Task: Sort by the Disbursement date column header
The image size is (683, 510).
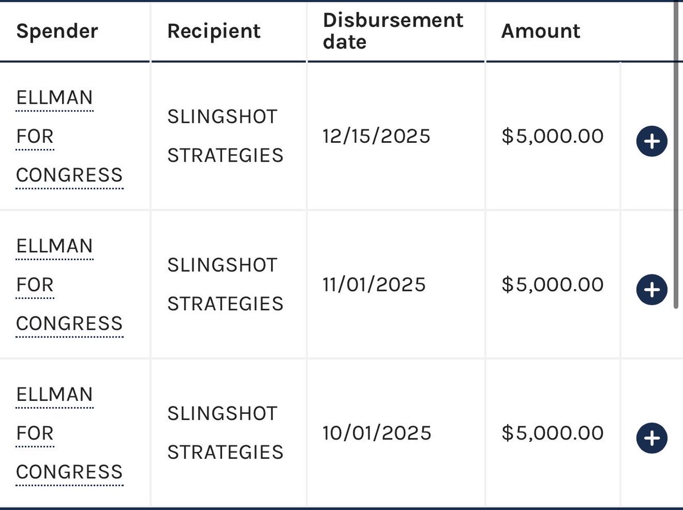Action: point(393,31)
